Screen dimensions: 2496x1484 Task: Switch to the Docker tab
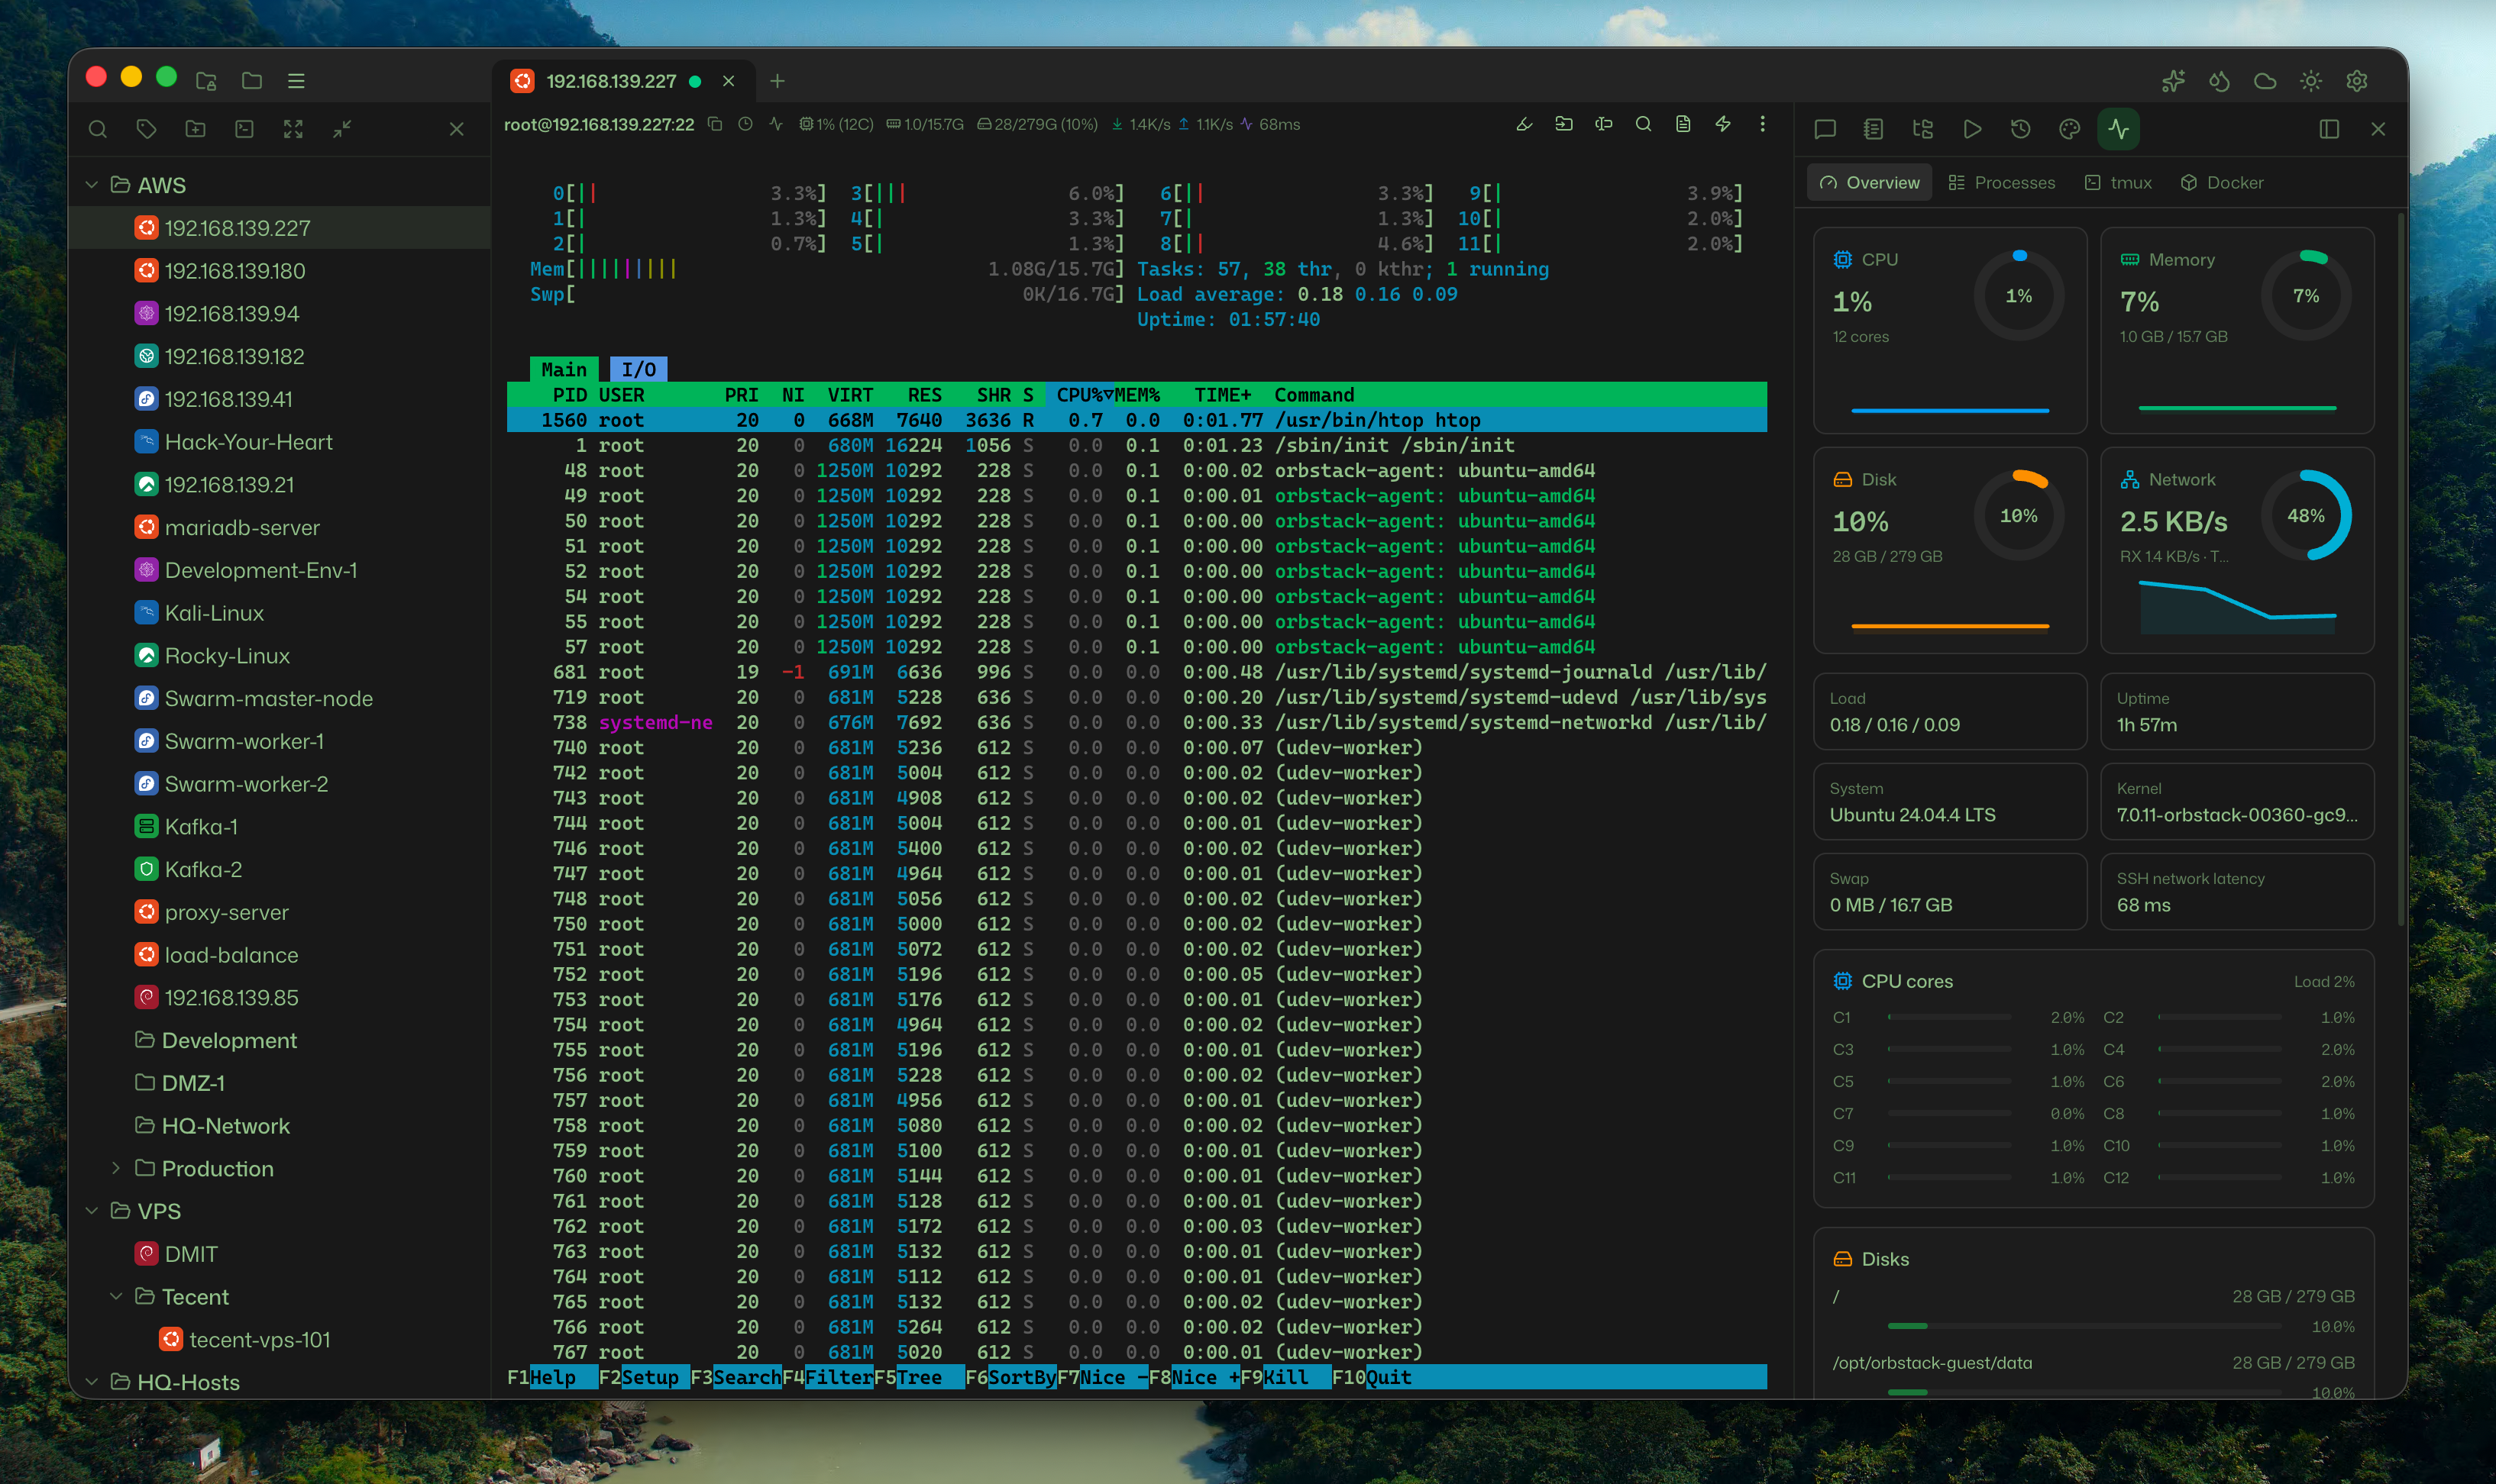(2221, 183)
